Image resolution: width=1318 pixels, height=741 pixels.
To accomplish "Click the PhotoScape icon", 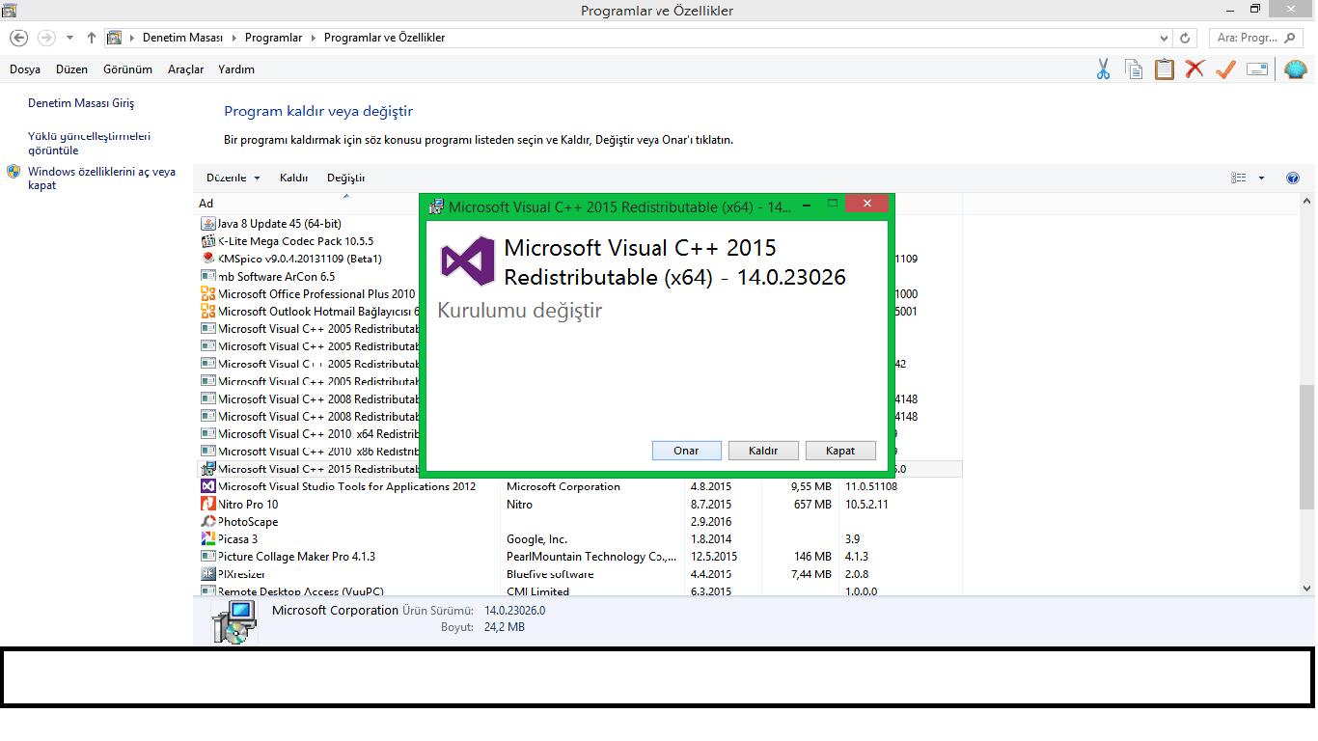I will point(207,522).
